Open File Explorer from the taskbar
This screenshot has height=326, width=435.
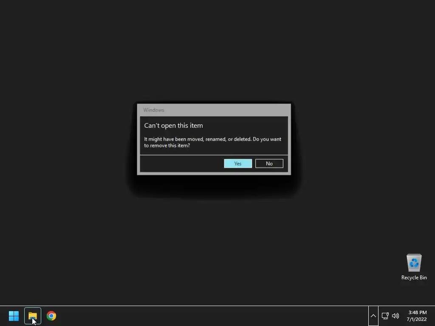(x=33, y=316)
